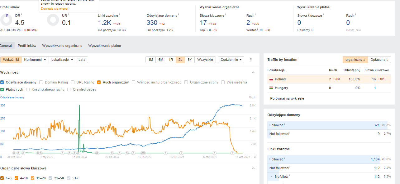Click info icon beside Linki zwrotne metric

pyautogui.click(x=119, y=15)
